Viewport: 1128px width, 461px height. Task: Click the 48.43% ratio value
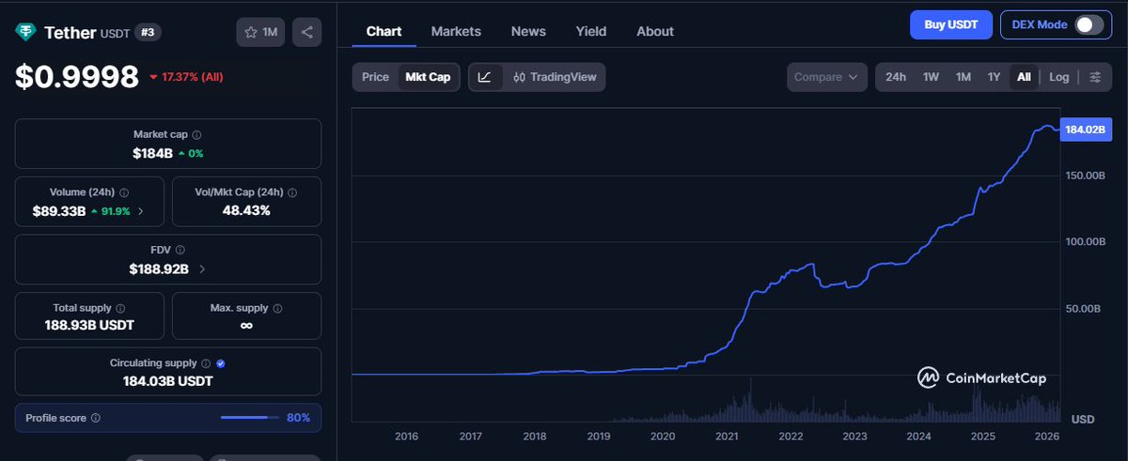(246, 210)
